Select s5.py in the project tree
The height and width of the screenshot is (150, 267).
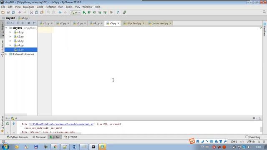tap(20, 50)
